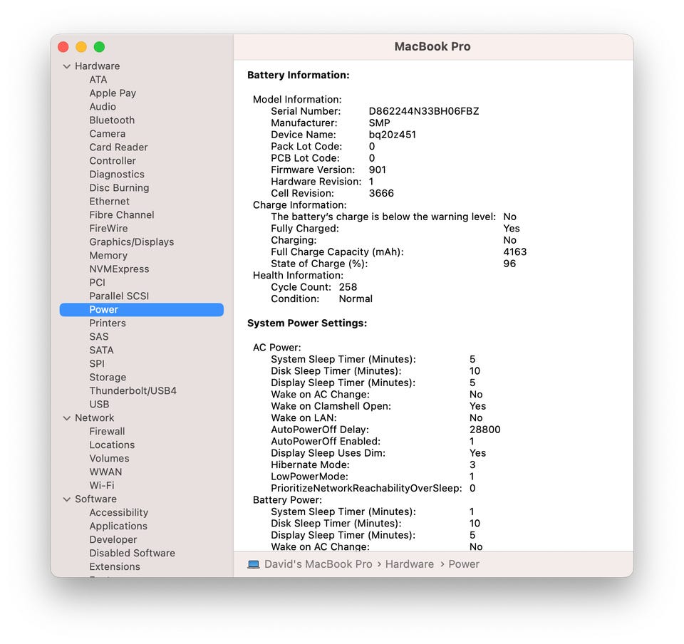Click the Full Charge Capacity value 4163
Screen dimensions: 684x644
click(x=514, y=252)
